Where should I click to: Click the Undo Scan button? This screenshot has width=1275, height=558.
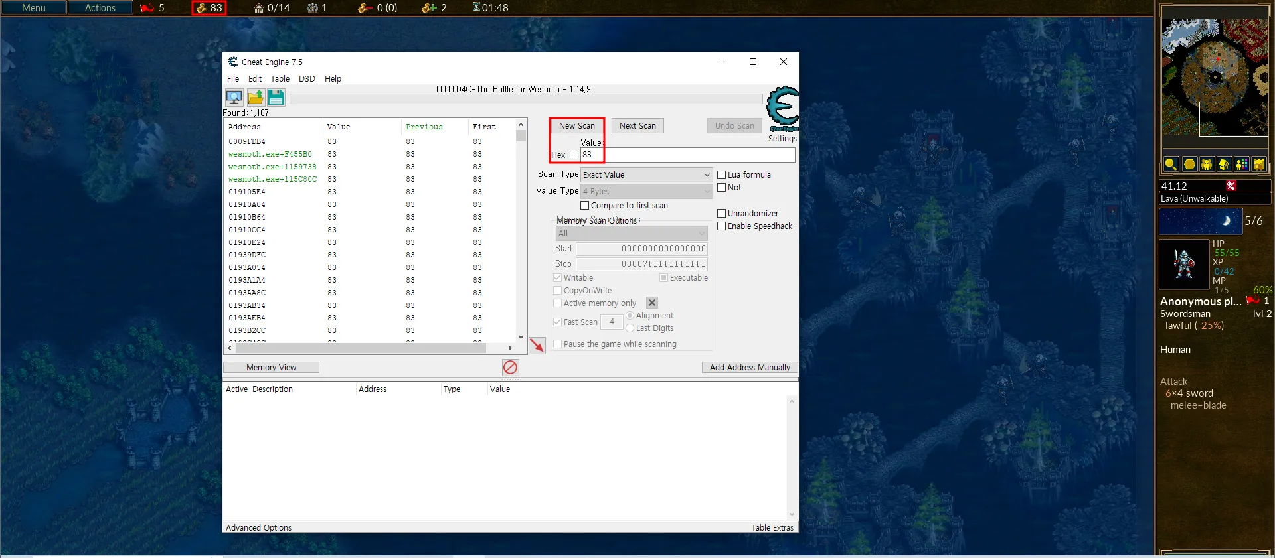pyautogui.click(x=734, y=126)
